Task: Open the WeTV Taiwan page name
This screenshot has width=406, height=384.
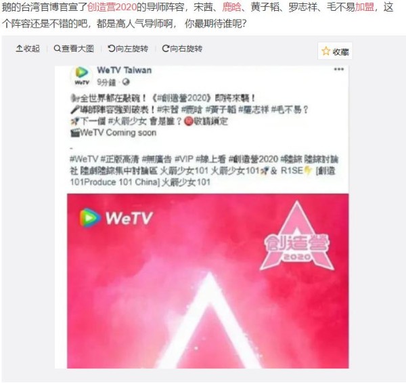Action: pyautogui.click(x=125, y=70)
